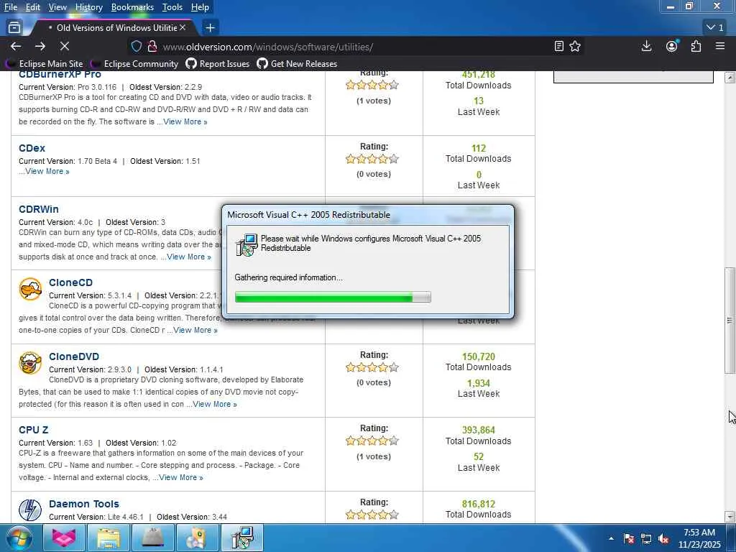
Task: Click View More in CPU Z description
Action: point(181,477)
